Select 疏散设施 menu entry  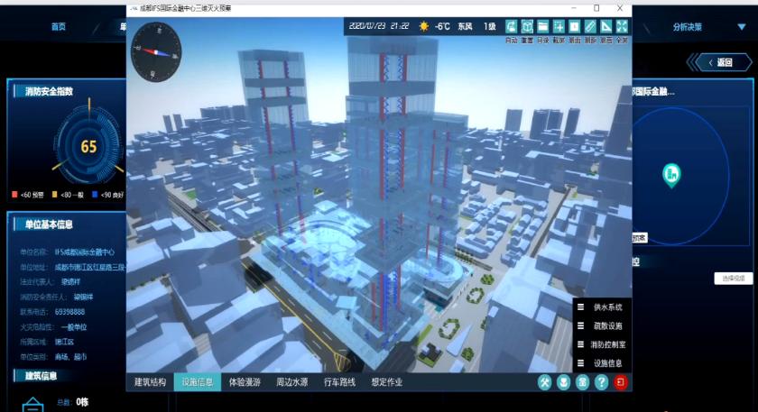[x=607, y=326]
